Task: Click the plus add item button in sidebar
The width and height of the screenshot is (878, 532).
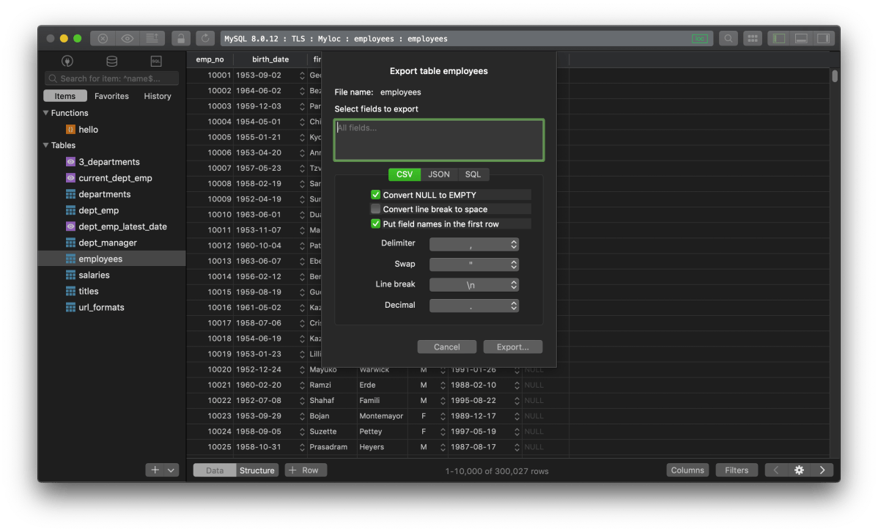Action: point(155,470)
